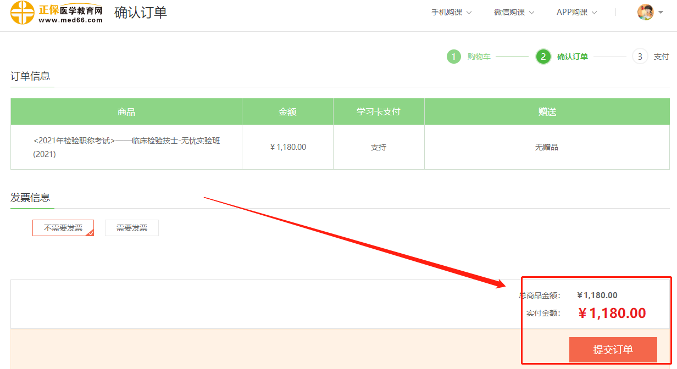Select the 不需要发票 option
This screenshot has width=677, height=369.
(63, 228)
